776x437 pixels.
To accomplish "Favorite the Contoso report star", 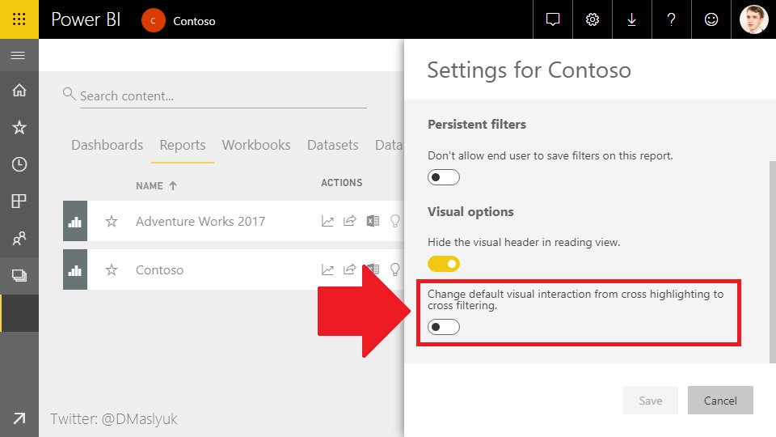I will (112, 269).
